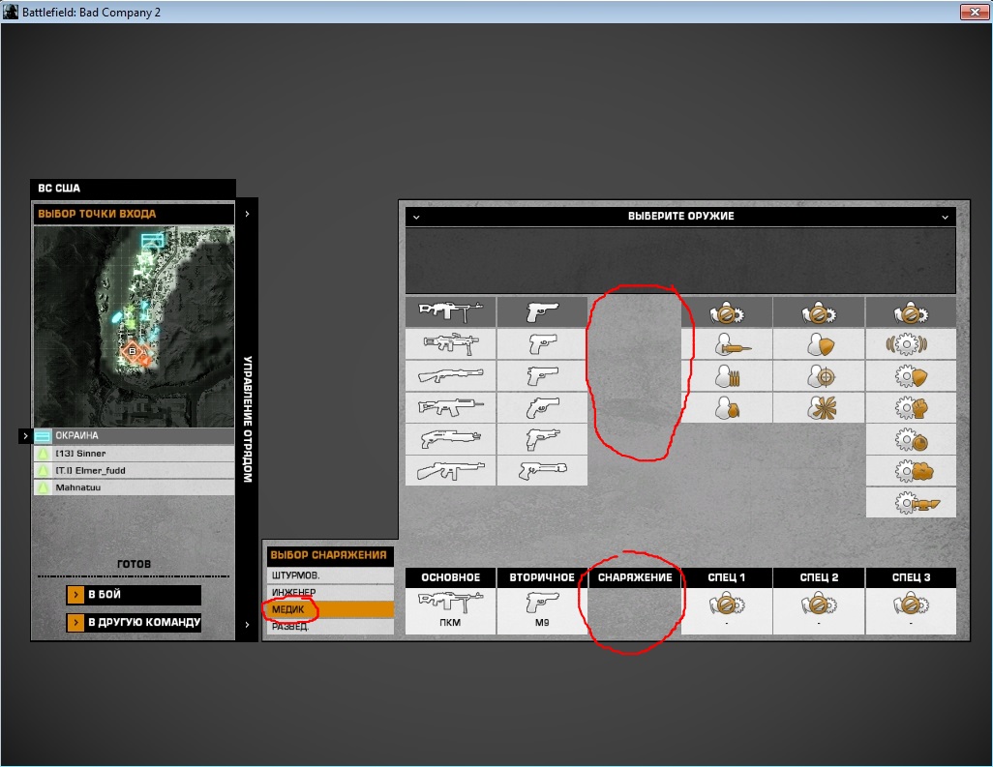The height and width of the screenshot is (767, 993).
Task: Pick the soldier with syringe specialization
Action: click(727, 344)
